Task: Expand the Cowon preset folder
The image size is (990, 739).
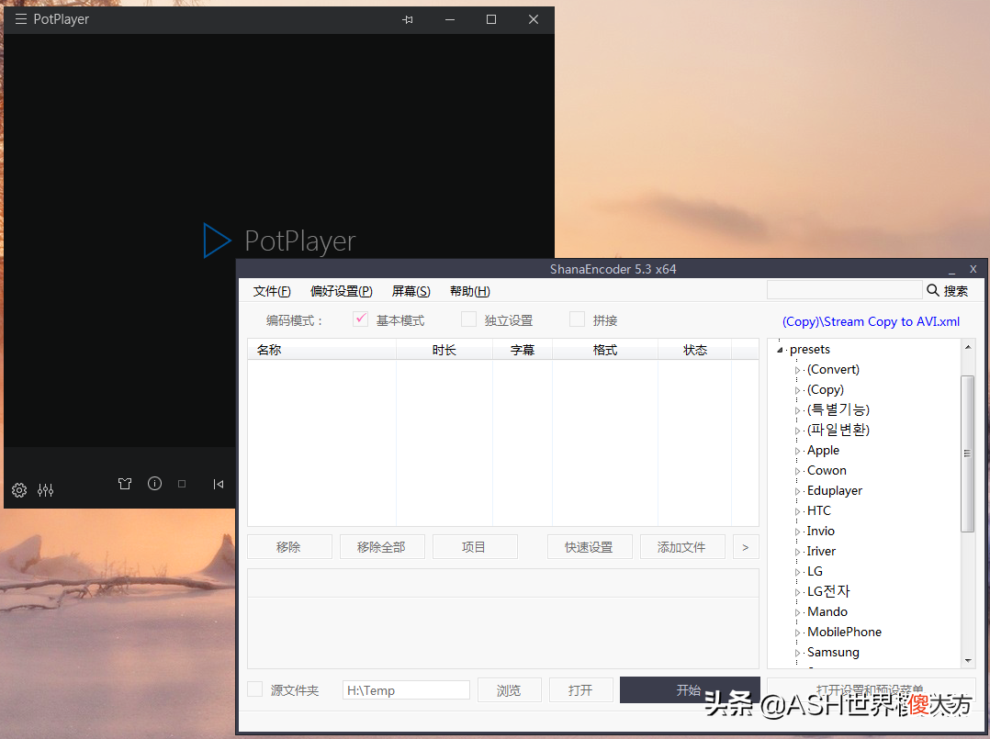Action: (797, 472)
